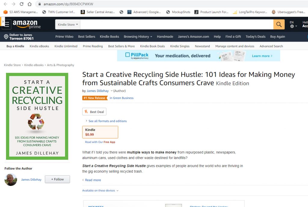Image resolution: width=308 pixels, height=207 pixels.
Task: Click the browser forward arrow
Action: (x=14, y=4)
